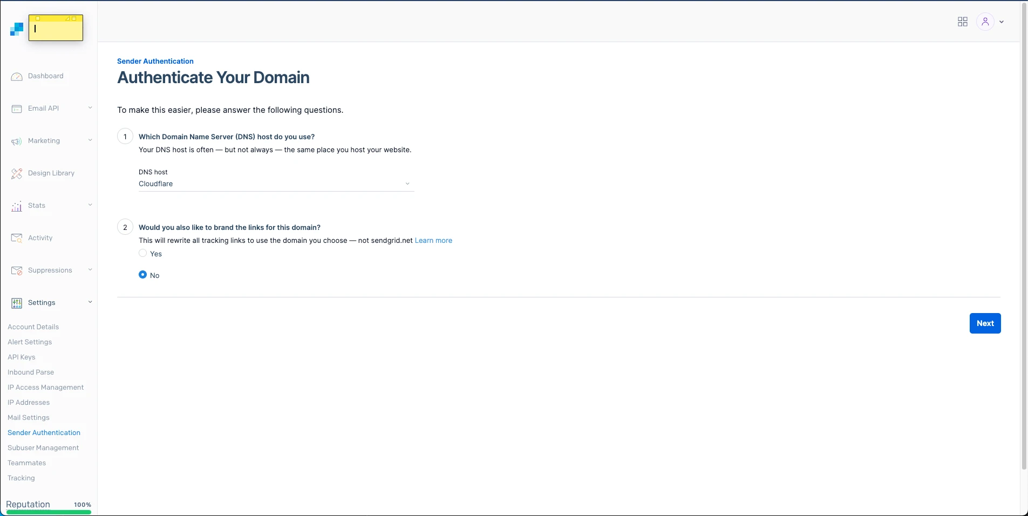Collapse the Settings sidebar section
Image resolution: width=1028 pixels, height=516 pixels.
pyautogui.click(x=90, y=302)
